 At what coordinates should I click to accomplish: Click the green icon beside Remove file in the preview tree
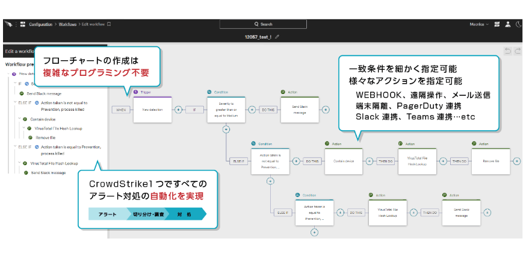click(30, 138)
